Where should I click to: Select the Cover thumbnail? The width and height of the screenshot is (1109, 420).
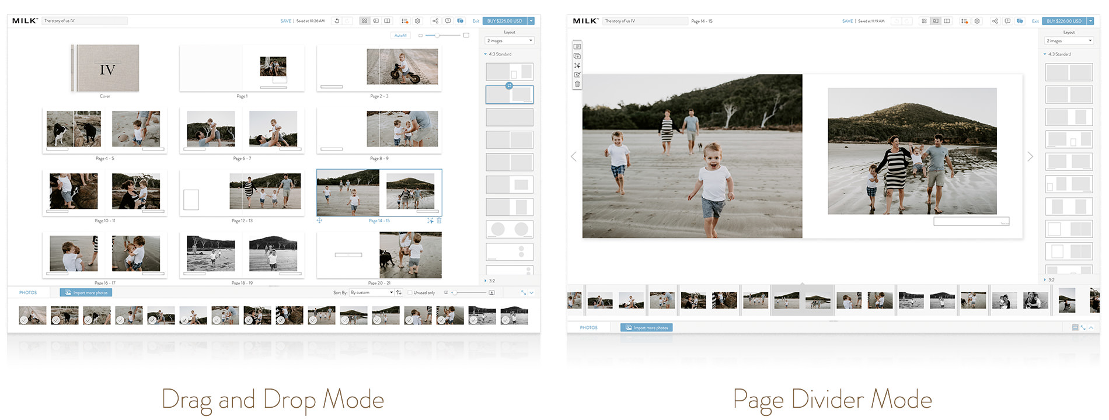click(x=105, y=68)
